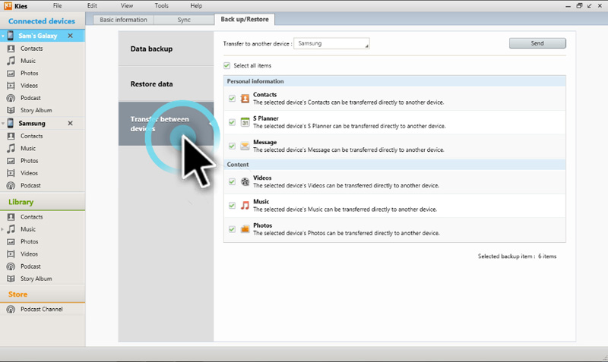Open Photos icon under Sam's Galaxy
Image resolution: width=608 pixels, height=362 pixels.
[x=11, y=73]
